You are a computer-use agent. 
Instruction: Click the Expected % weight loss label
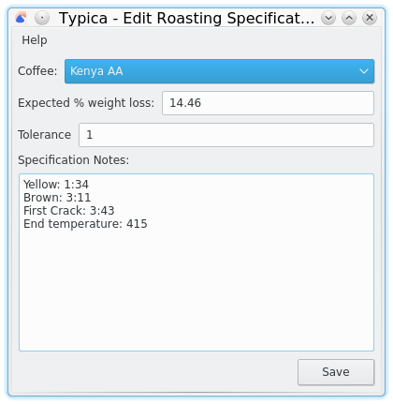[86, 103]
